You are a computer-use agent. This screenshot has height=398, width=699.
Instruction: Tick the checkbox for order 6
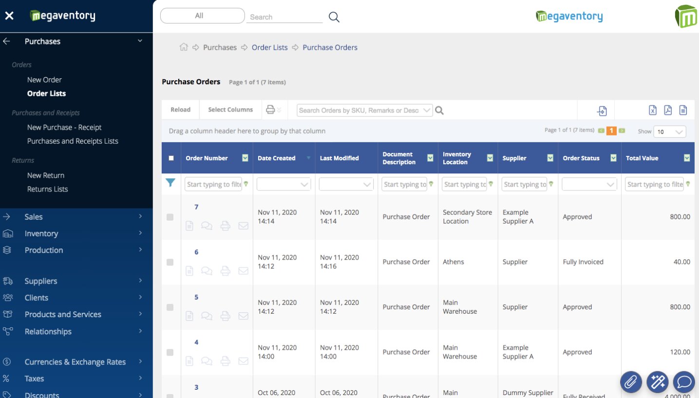coord(170,262)
